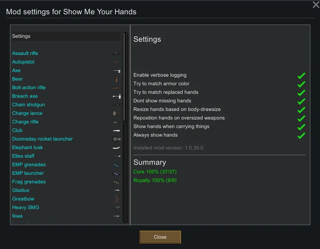Disable verbose logging checkmark
The width and height of the screenshot is (320, 249).
click(301, 75)
